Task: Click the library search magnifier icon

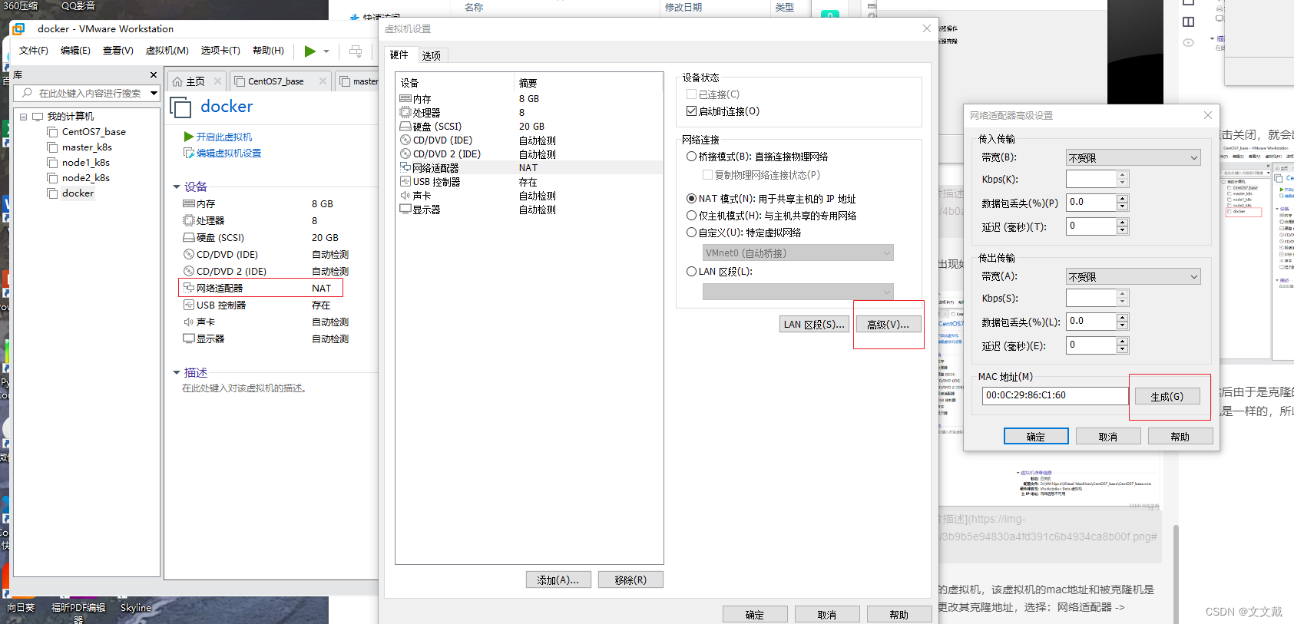Action: pyautogui.click(x=28, y=93)
